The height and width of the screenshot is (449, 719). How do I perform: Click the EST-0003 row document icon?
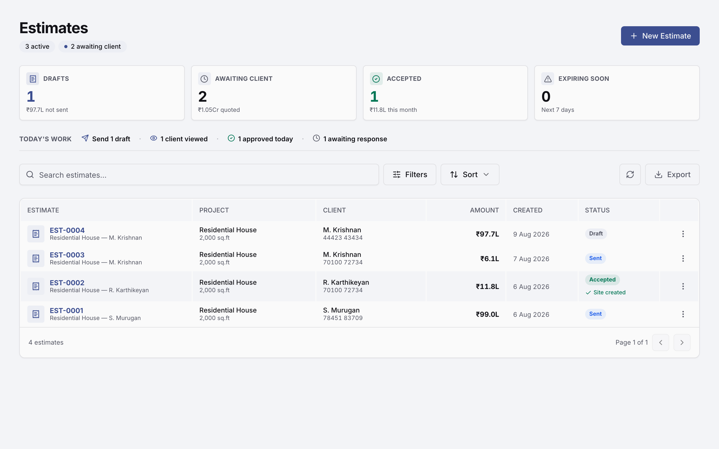(x=36, y=259)
